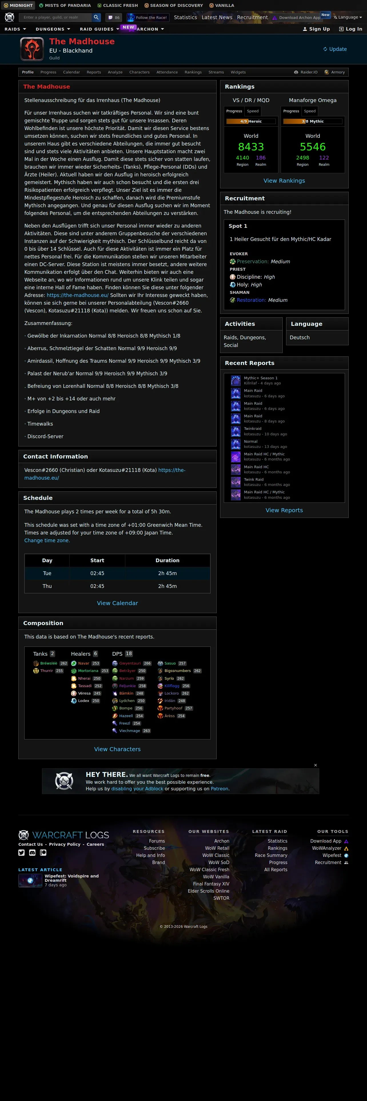Open the Calendar guild tab
367x1101 pixels.
[71, 72]
